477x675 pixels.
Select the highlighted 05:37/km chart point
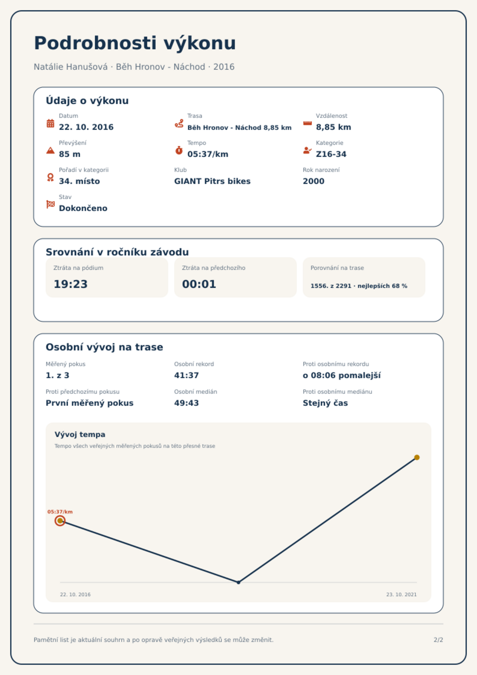tap(60, 521)
